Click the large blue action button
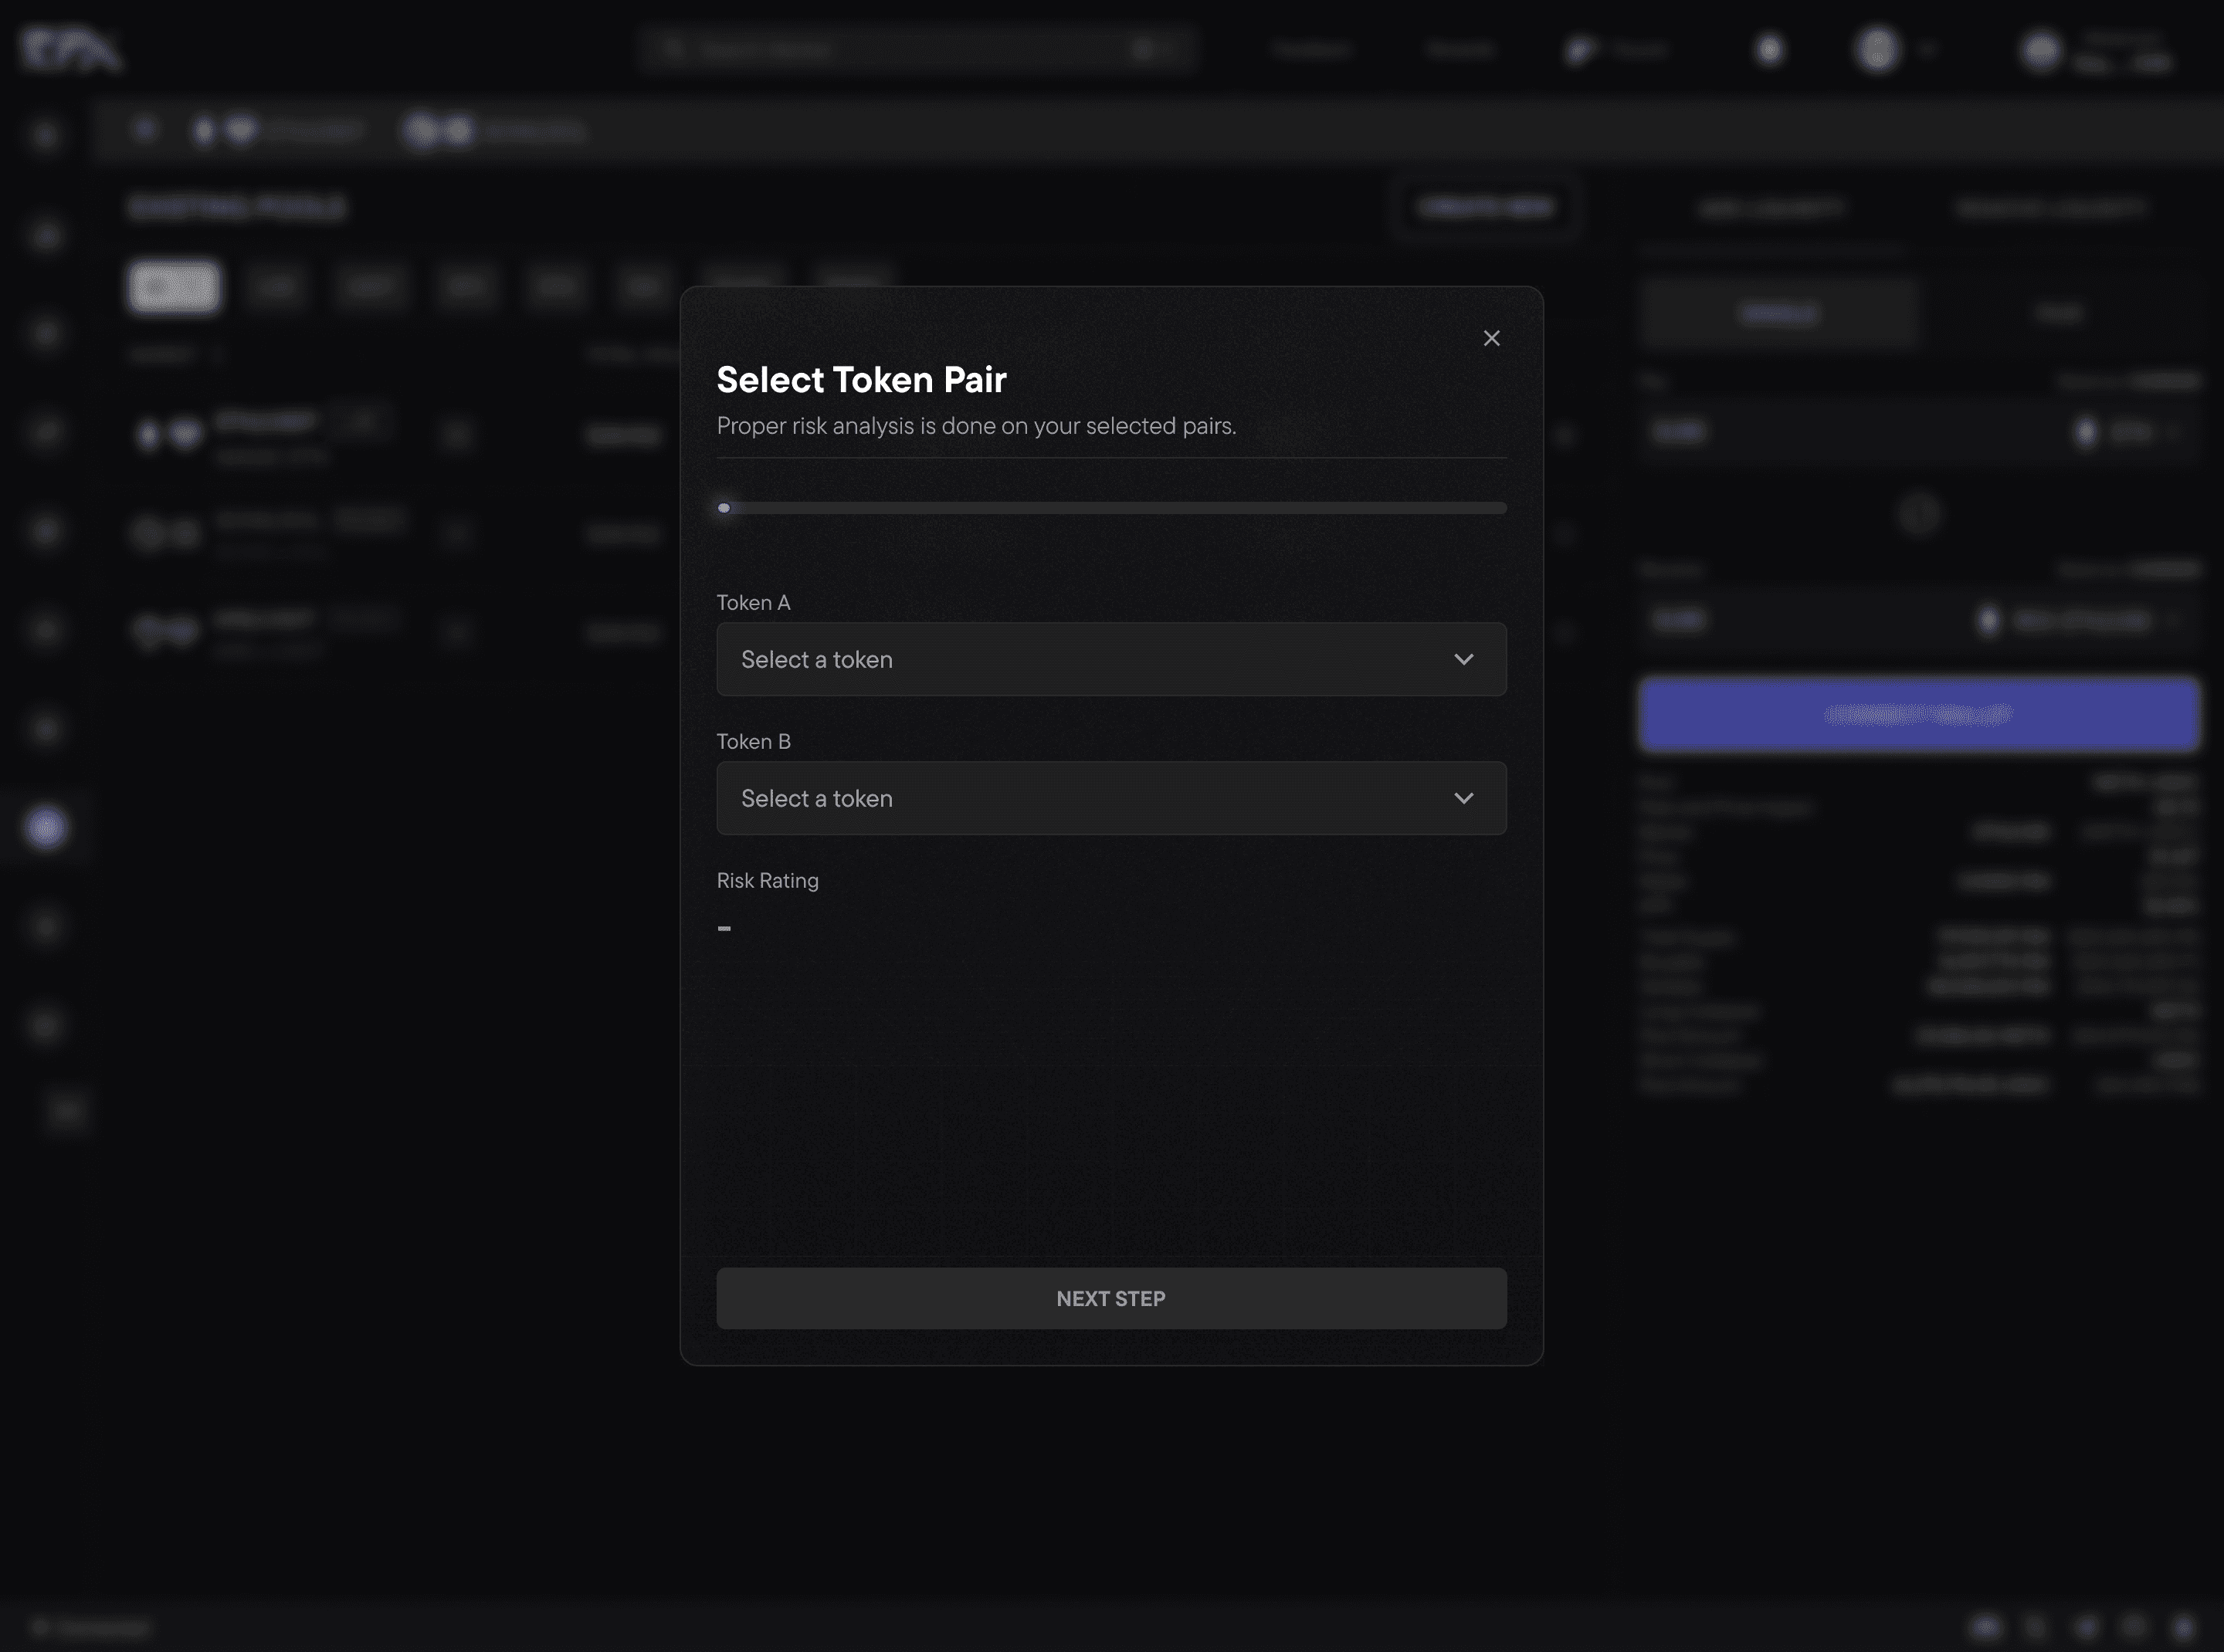2224x1652 pixels. 1918,714
